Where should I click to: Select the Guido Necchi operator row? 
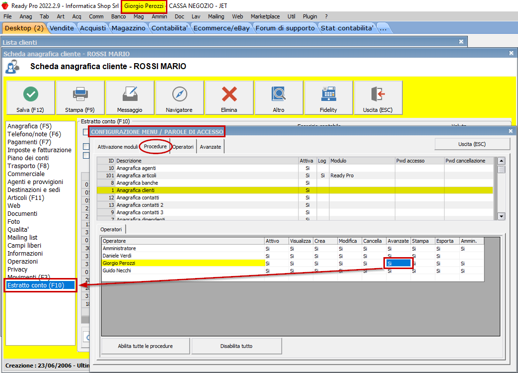(293, 271)
